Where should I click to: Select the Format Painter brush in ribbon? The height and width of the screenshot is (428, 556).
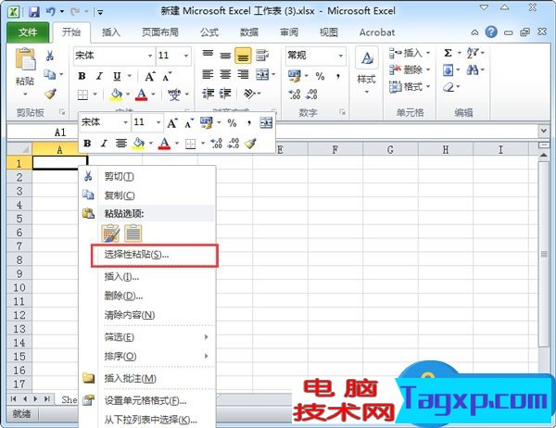(x=50, y=94)
